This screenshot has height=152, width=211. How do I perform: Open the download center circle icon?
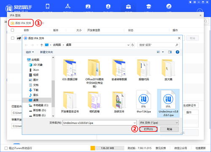pos(200,11)
